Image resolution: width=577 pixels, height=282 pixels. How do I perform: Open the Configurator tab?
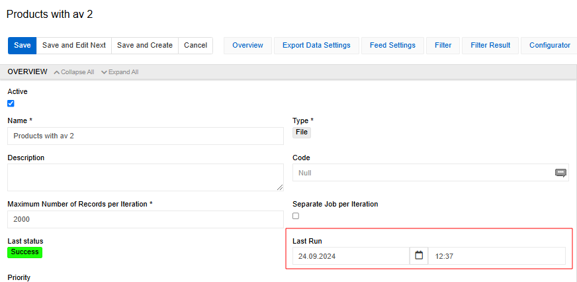tap(549, 46)
